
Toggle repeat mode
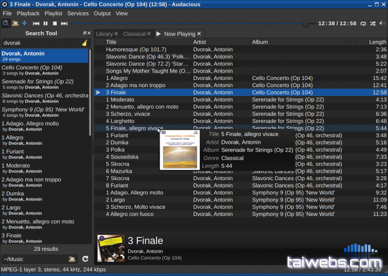point(363,23)
